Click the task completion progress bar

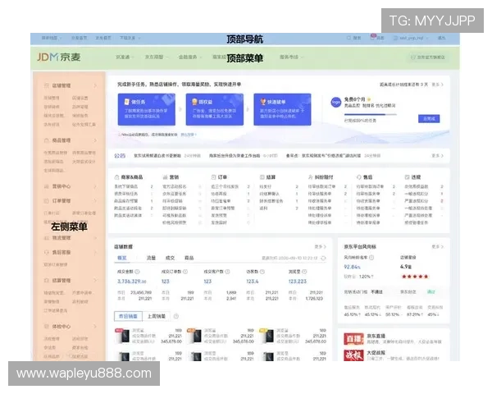click(x=371, y=115)
